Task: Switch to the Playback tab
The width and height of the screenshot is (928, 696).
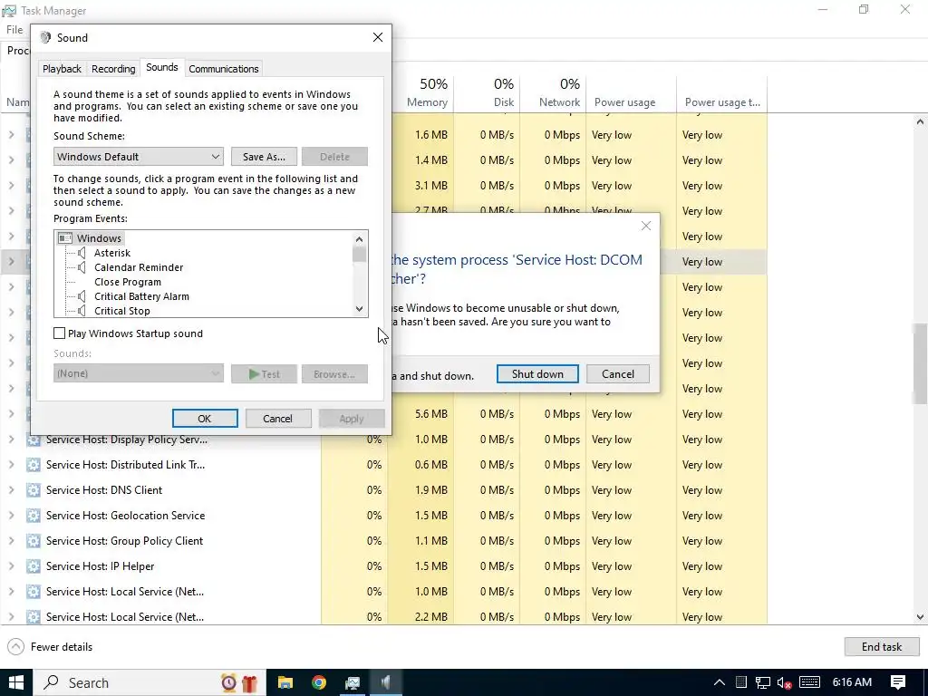Action: pyautogui.click(x=62, y=69)
